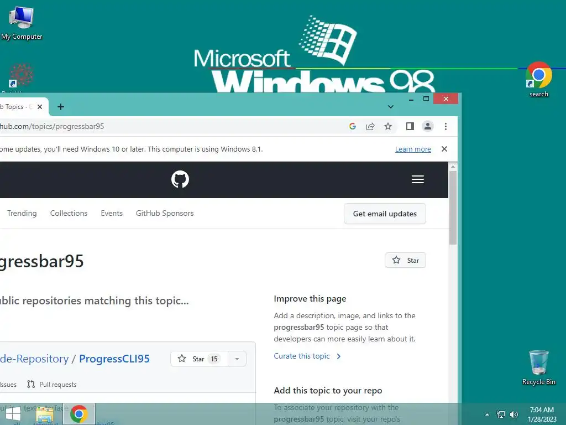Screen dimensions: 566x425
Task: Click the volume speaker tray icon
Action: [x=513, y=414]
